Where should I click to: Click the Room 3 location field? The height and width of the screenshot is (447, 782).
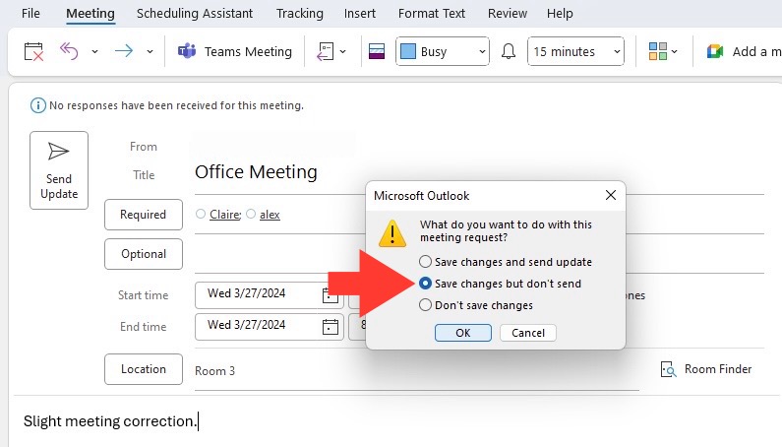click(x=416, y=370)
